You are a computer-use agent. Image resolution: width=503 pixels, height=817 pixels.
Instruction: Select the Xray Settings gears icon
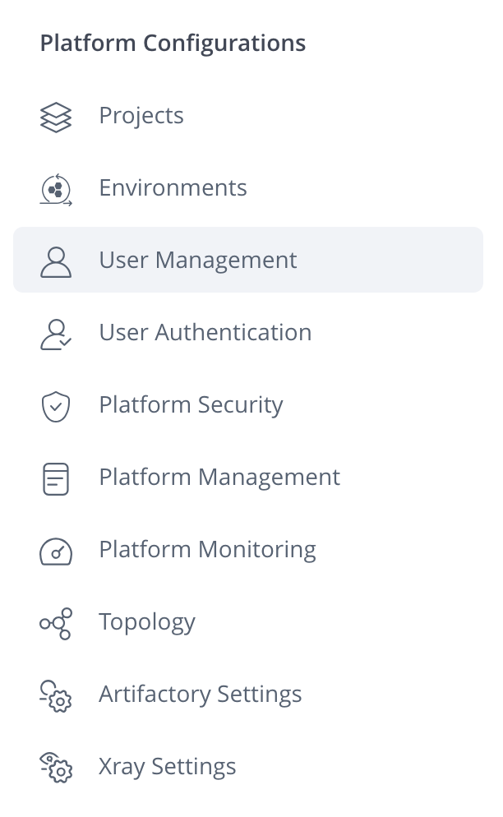coord(55,767)
